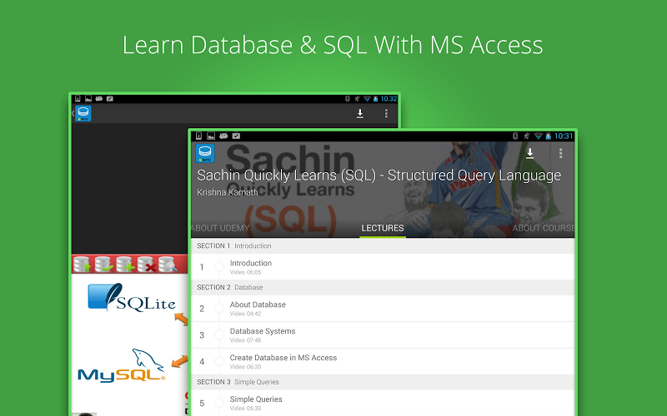This screenshot has height=416, width=667.
Task: Click the database icon with green checkmark
Action: (103, 264)
